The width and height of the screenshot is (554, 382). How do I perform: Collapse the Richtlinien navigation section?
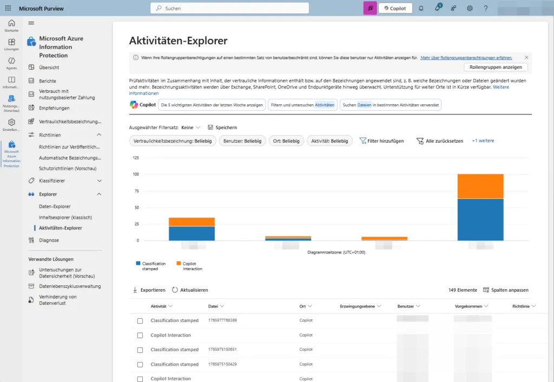coord(99,135)
